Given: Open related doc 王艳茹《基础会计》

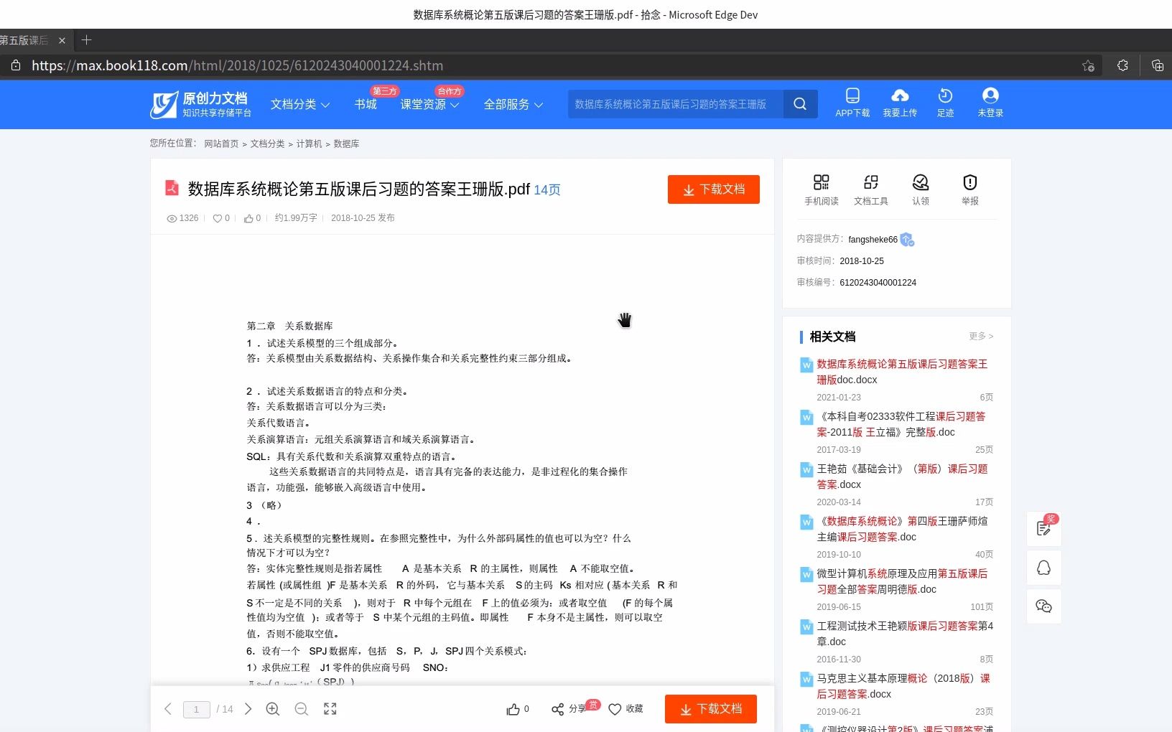Looking at the screenshot, I should pos(902,477).
